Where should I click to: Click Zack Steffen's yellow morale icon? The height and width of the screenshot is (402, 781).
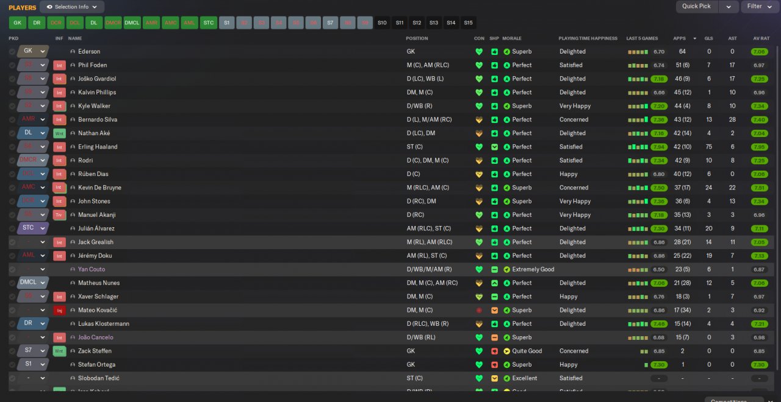(x=506, y=351)
